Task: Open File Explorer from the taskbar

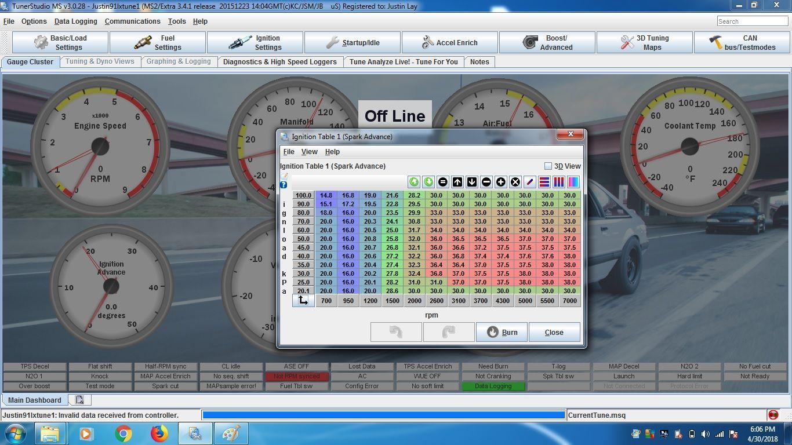Action: 50,433
